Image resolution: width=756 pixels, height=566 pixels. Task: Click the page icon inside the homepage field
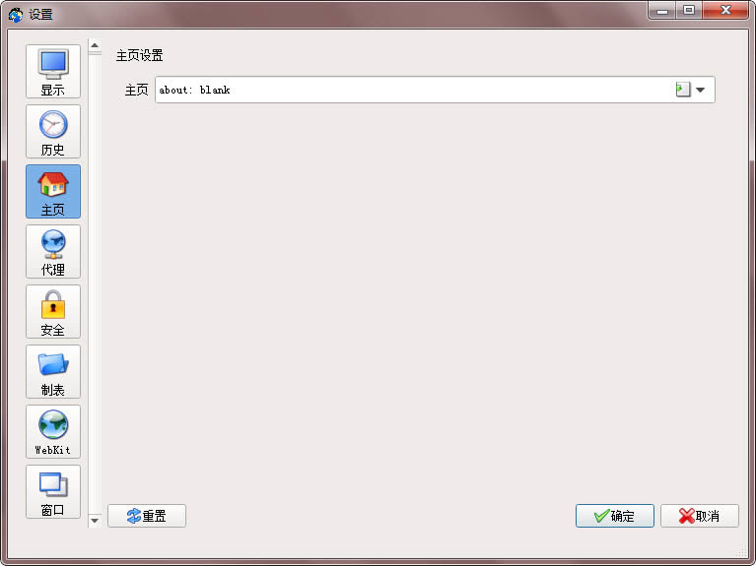[683, 90]
